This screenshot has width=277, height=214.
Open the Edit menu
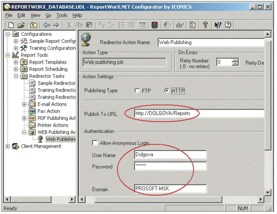pyautogui.click(x=21, y=16)
